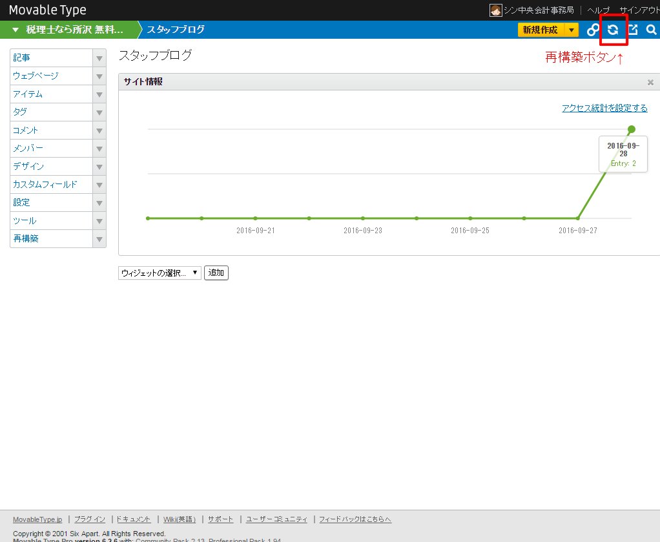Open the アクセス統計を設定する link

604,109
